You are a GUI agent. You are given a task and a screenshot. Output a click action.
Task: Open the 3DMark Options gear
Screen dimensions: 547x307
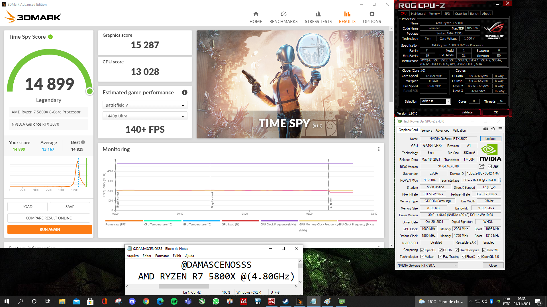pos(372,18)
